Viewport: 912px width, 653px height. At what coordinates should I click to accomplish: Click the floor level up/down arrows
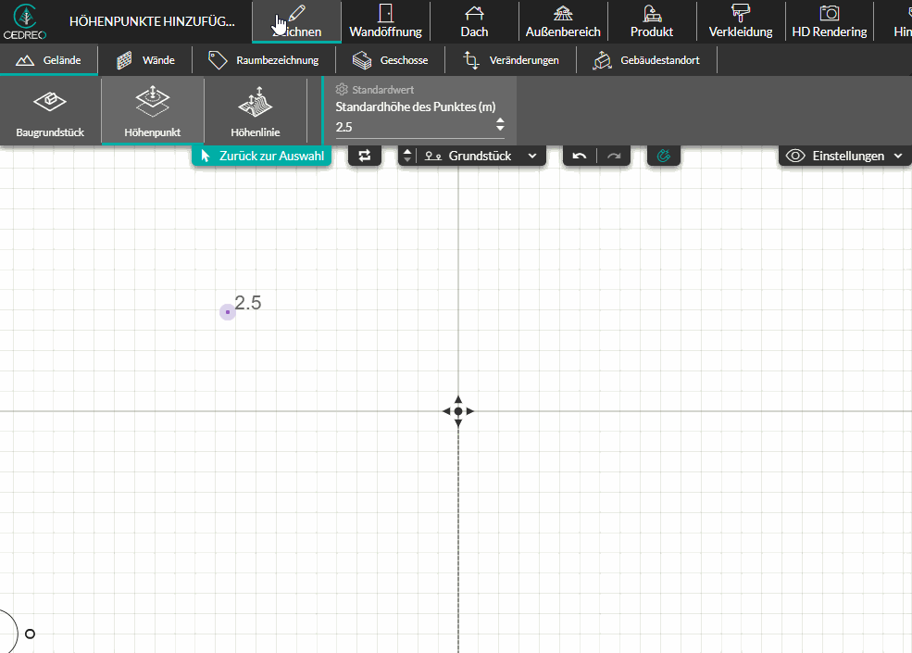point(407,156)
